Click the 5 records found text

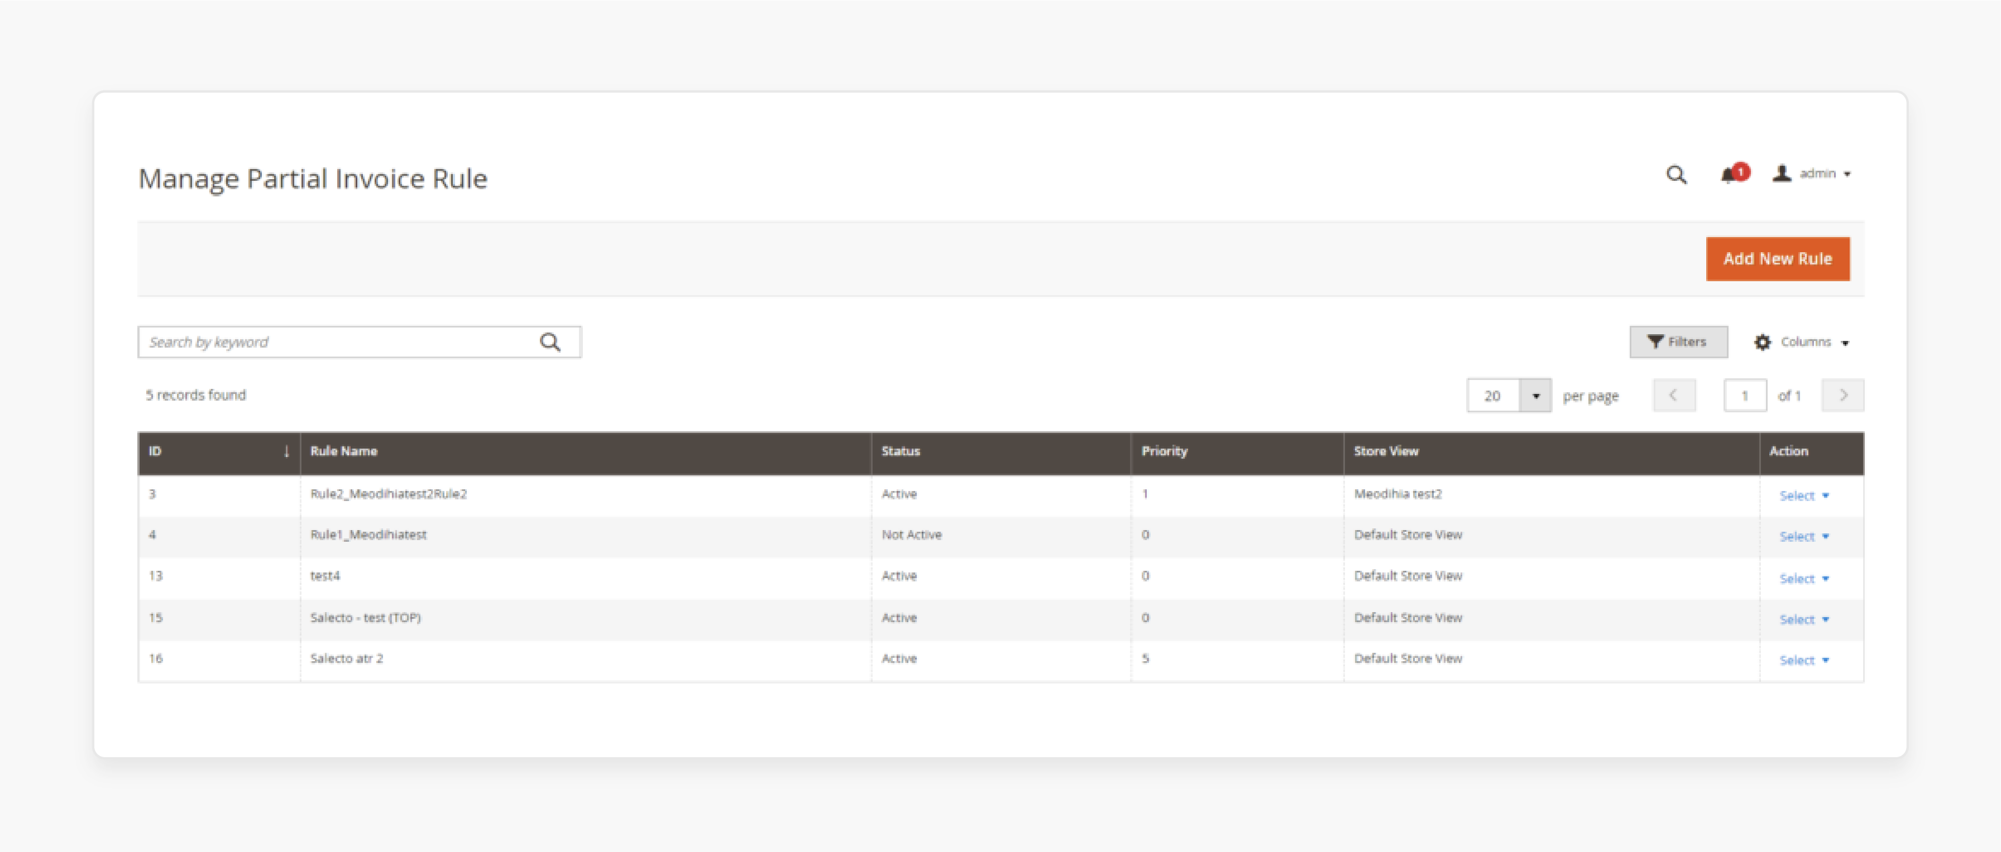tap(196, 396)
